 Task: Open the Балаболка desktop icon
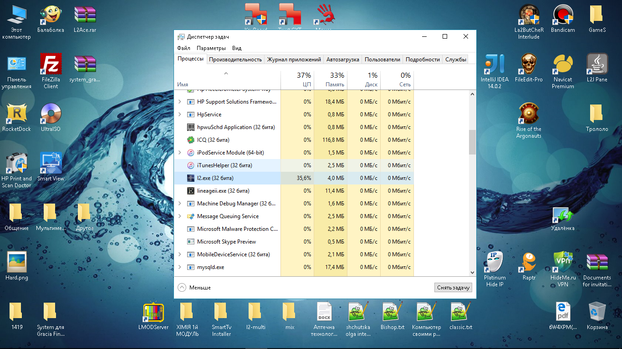(51, 19)
